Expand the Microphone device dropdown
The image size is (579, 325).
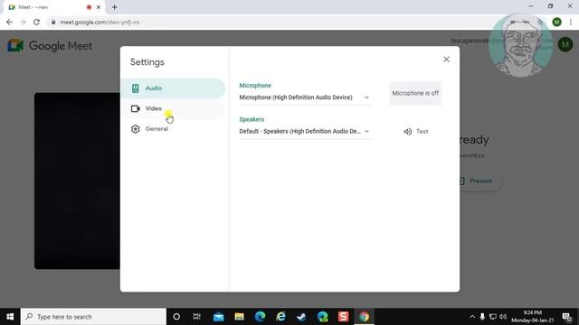pos(305,97)
